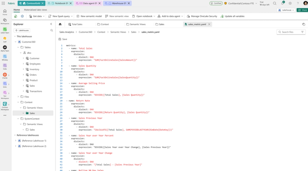Click the Certified badge
This screenshot has width=308, height=171.
tap(216, 3)
